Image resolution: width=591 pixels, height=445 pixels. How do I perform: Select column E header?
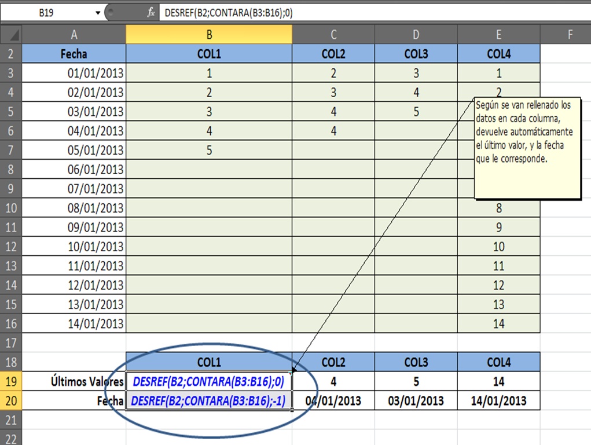tap(498, 35)
